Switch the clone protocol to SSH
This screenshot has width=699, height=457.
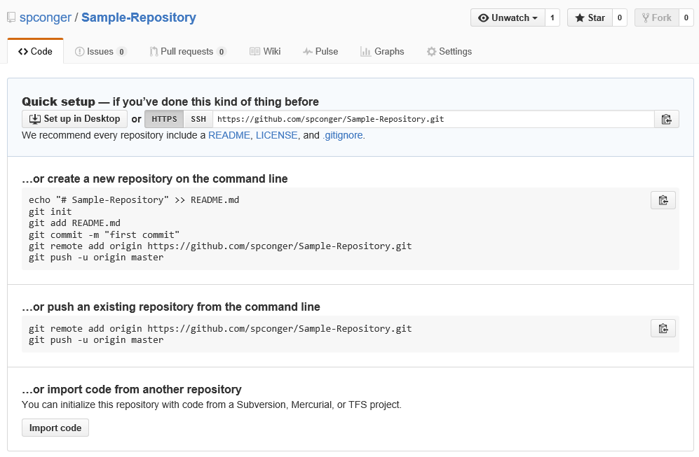[x=198, y=118]
